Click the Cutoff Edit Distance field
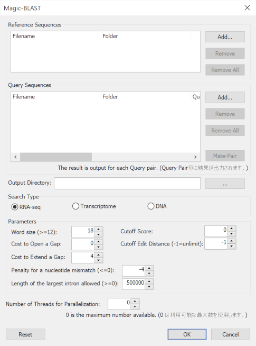The height and width of the screenshot is (346, 256). [x=216, y=243]
